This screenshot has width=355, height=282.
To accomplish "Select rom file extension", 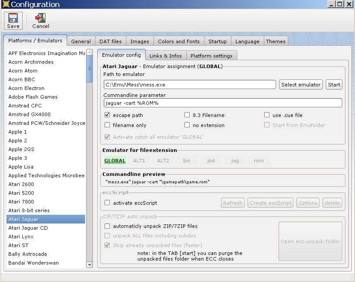I will pyautogui.click(x=259, y=161).
